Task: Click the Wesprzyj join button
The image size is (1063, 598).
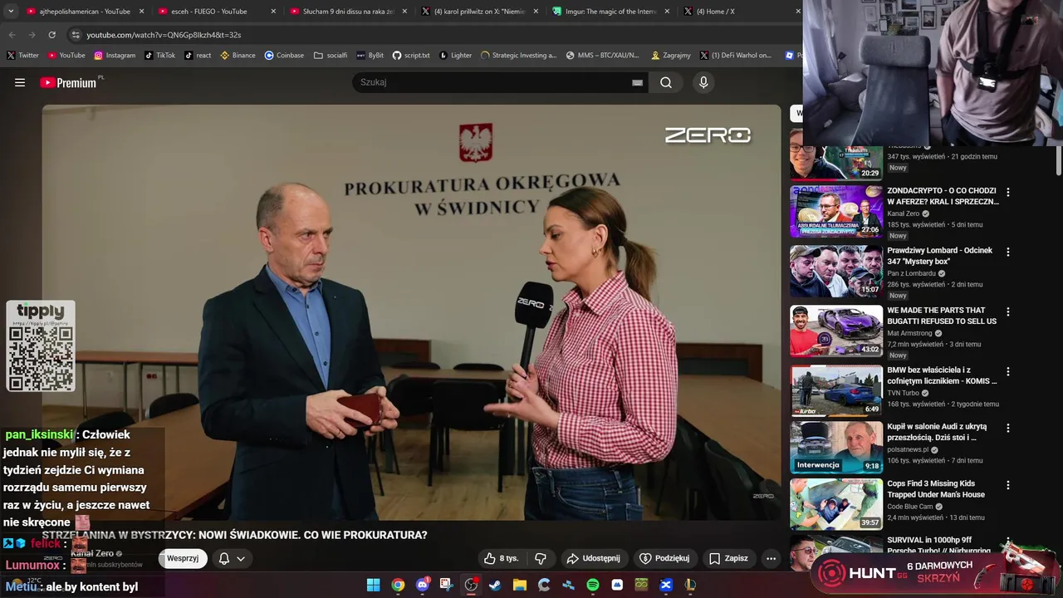Action: click(183, 558)
